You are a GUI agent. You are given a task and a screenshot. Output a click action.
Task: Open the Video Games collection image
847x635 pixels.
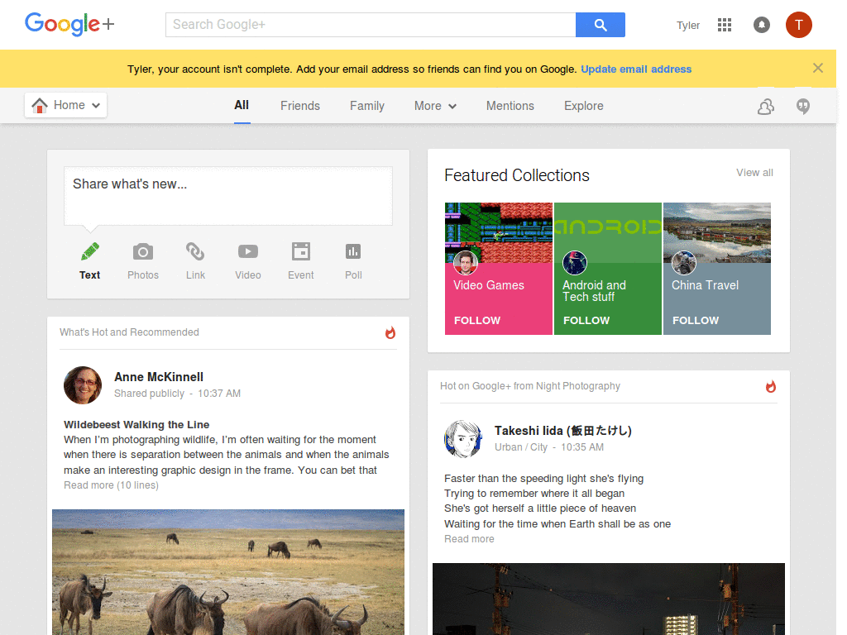click(499, 232)
